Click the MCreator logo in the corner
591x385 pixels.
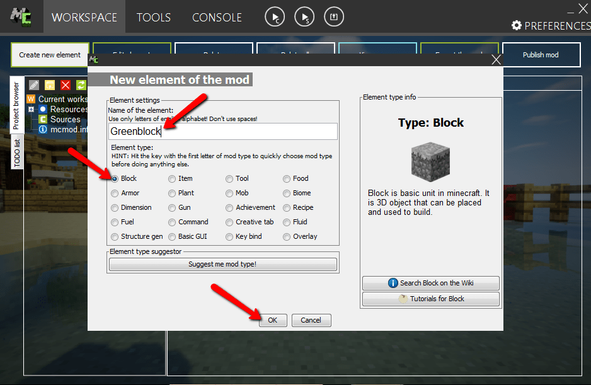coord(21,17)
